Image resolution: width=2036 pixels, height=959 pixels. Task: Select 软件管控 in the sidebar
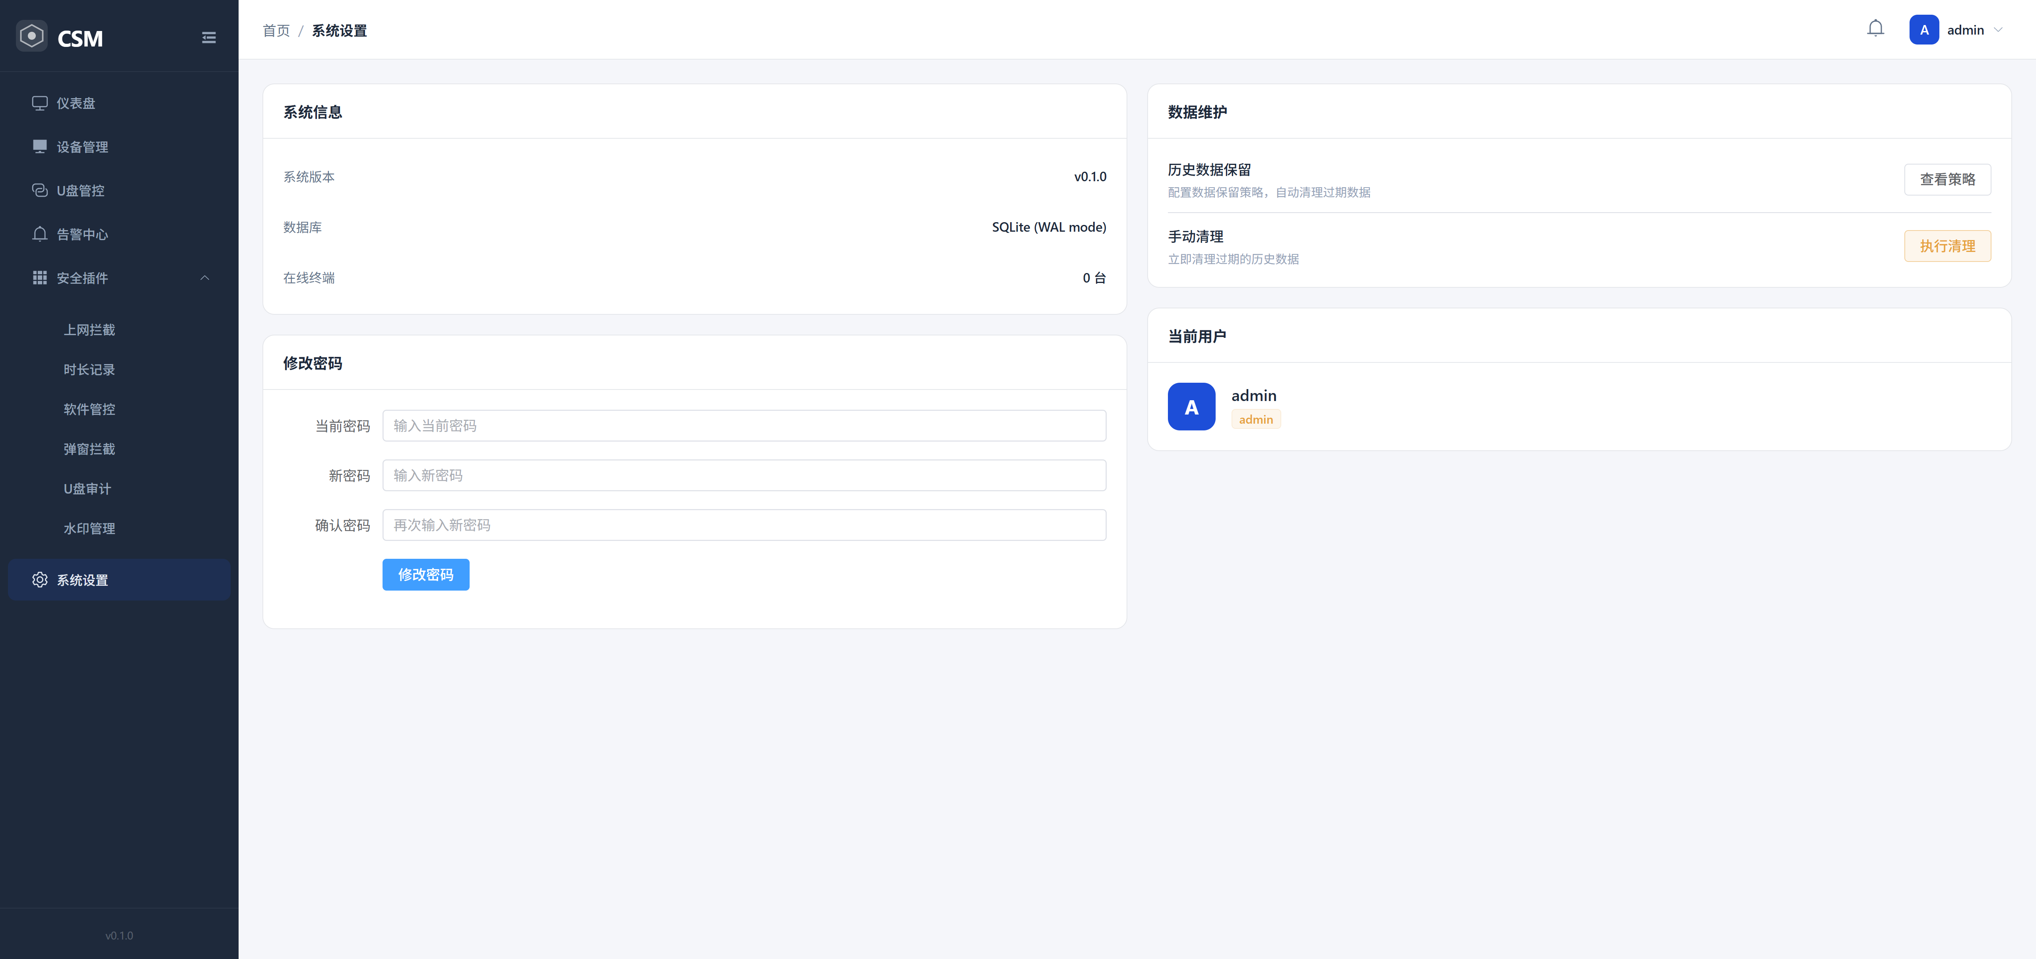point(89,409)
